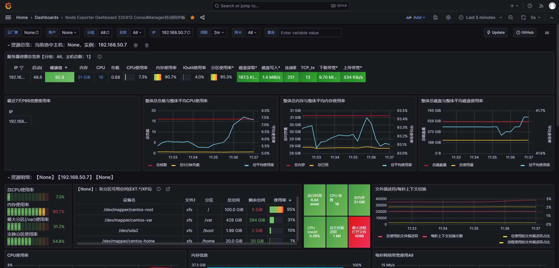Click the green 健康值 92.3 cell

(60, 77)
